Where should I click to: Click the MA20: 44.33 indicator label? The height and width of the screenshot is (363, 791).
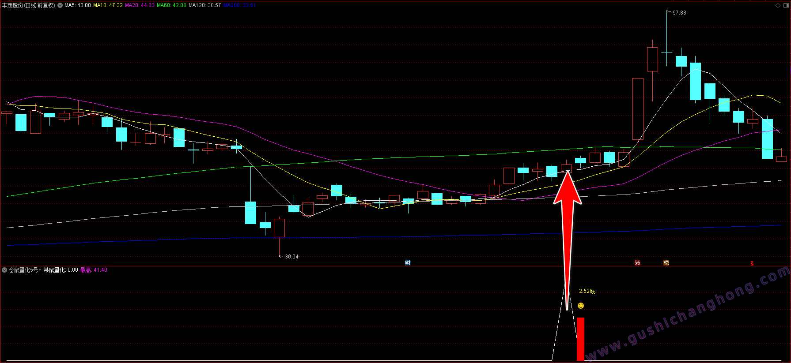click(140, 5)
